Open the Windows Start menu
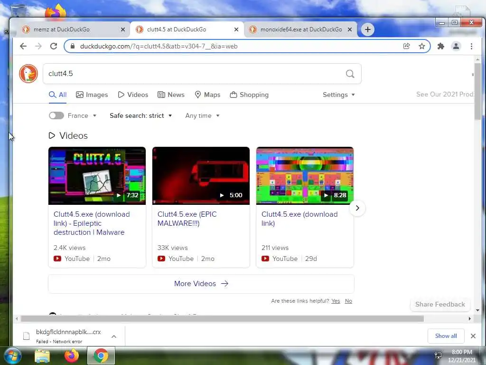This screenshot has width=486, height=365. 12,355
